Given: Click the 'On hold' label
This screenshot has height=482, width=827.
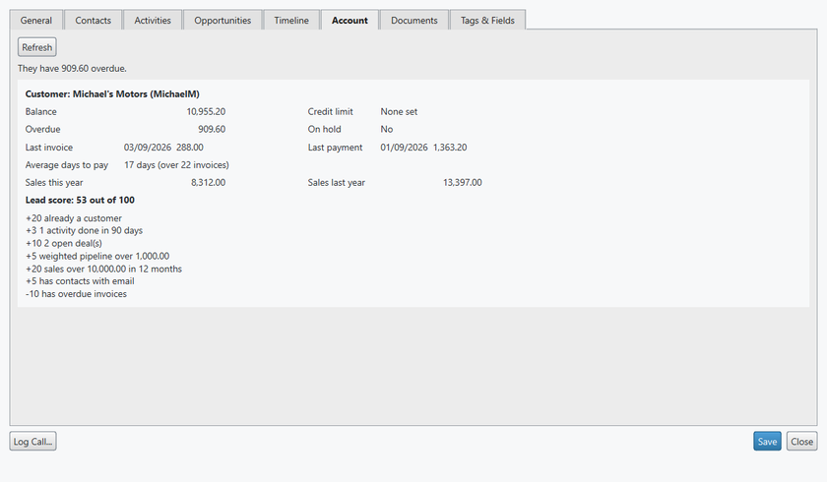Looking at the screenshot, I should pyautogui.click(x=324, y=129).
